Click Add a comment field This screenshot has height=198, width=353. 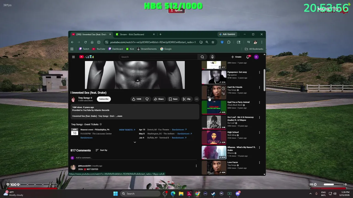137,158
